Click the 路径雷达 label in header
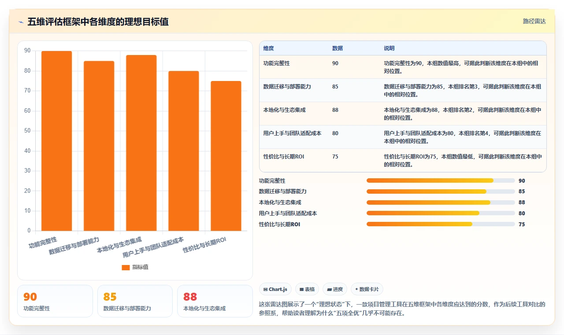This screenshot has width=564, height=335. [534, 21]
